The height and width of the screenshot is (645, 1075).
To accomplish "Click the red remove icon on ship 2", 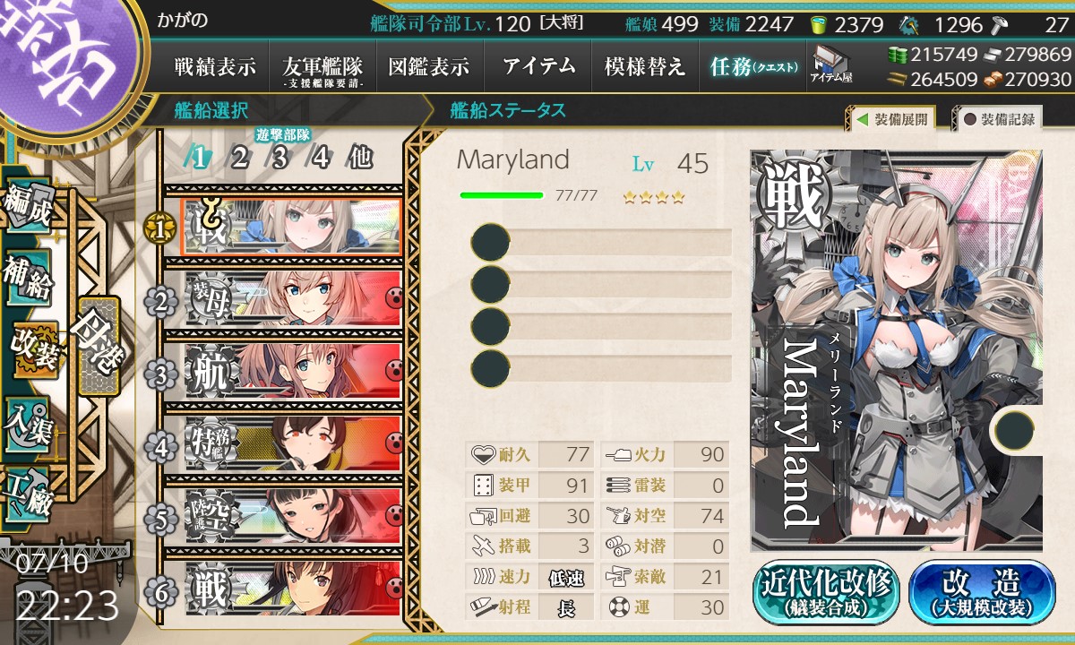I will (393, 297).
